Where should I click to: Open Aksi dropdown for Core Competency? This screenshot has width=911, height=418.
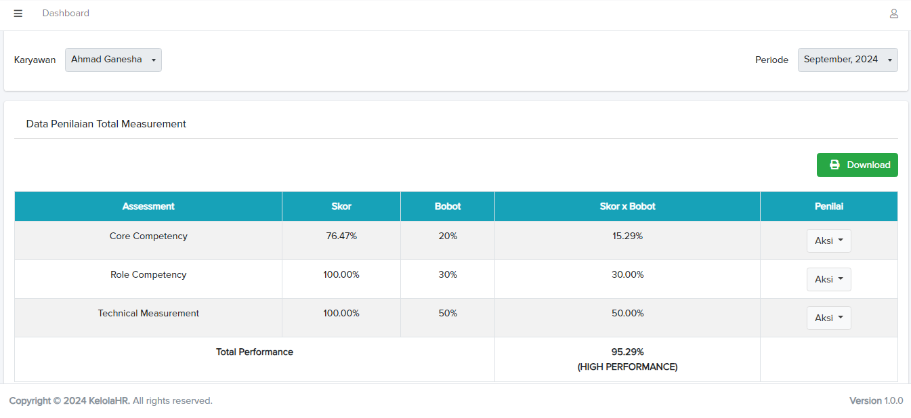pos(828,241)
